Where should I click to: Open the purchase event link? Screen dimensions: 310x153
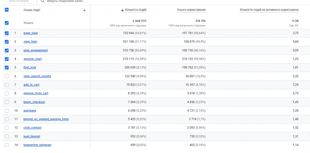pyautogui.click(x=29, y=110)
